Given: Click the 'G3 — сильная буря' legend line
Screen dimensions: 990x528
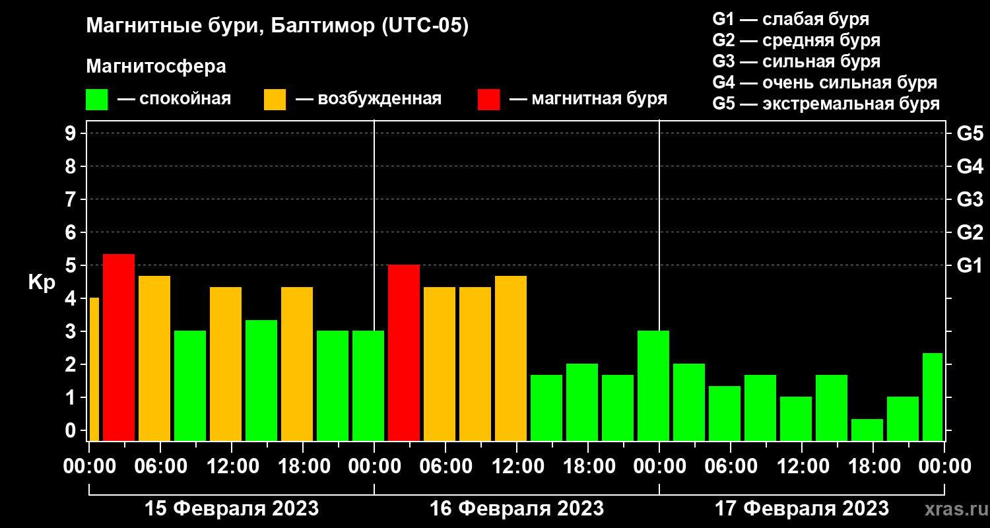Looking at the screenshot, I should [796, 61].
